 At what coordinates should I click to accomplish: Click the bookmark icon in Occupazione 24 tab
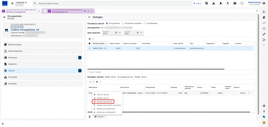coord(88,11)
